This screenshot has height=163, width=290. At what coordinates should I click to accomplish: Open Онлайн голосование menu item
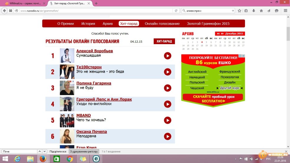point(162,24)
